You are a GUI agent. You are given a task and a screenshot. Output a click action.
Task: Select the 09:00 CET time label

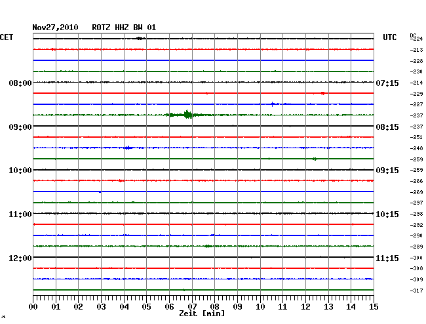pyautogui.click(x=20, y=127)
